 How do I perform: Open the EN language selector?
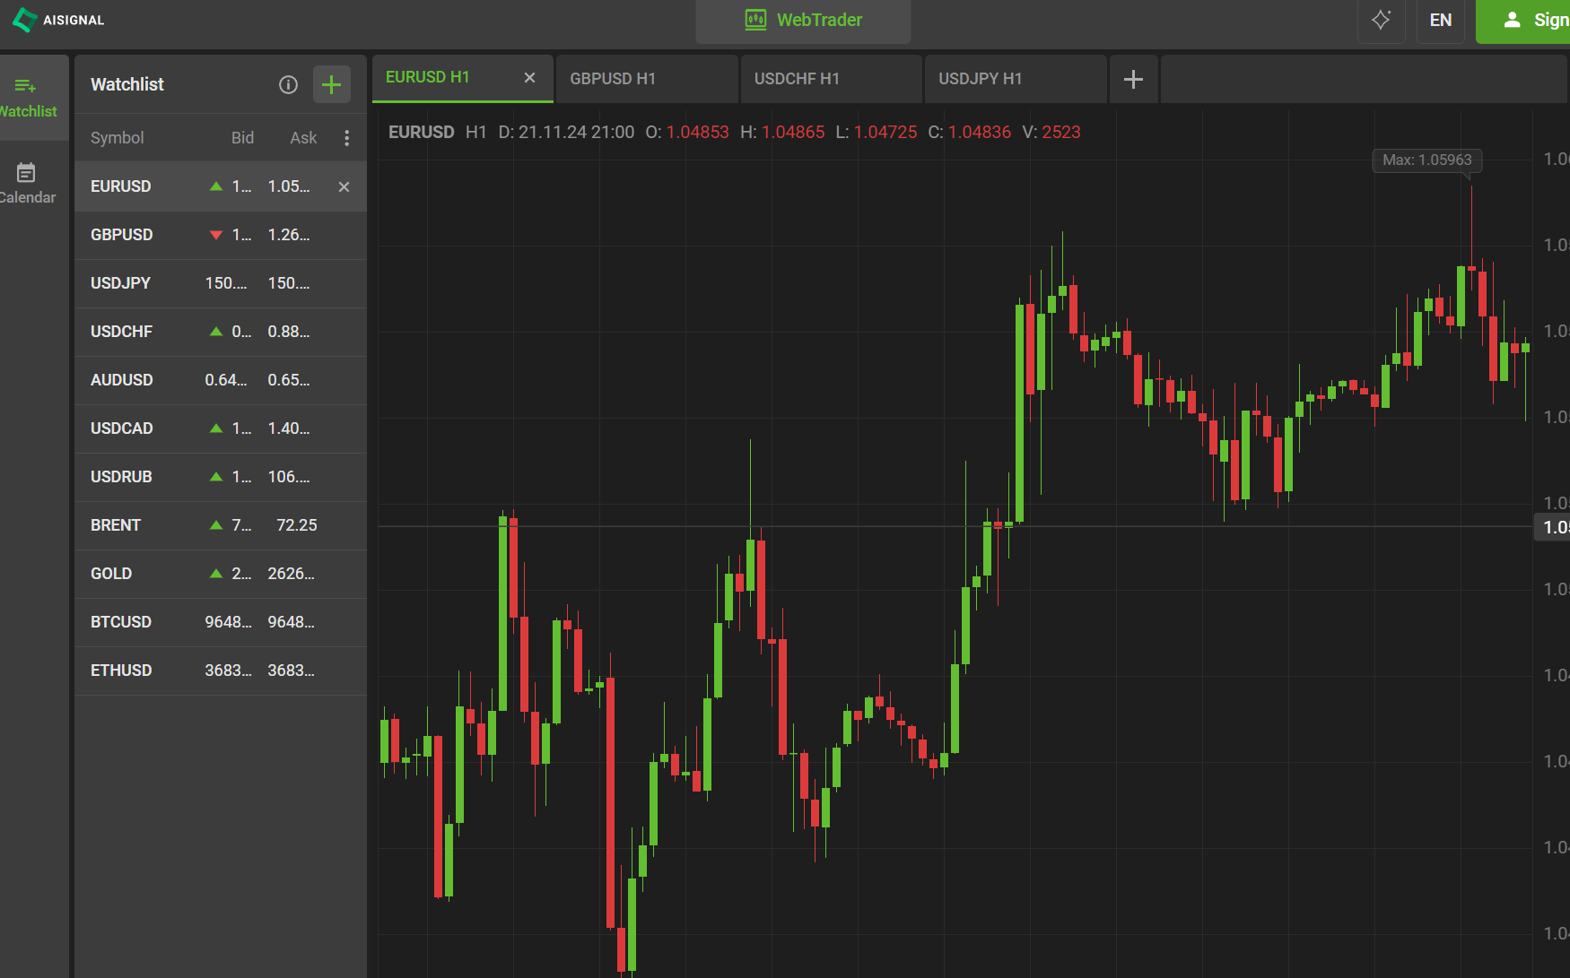click(x=1440, y=20)
